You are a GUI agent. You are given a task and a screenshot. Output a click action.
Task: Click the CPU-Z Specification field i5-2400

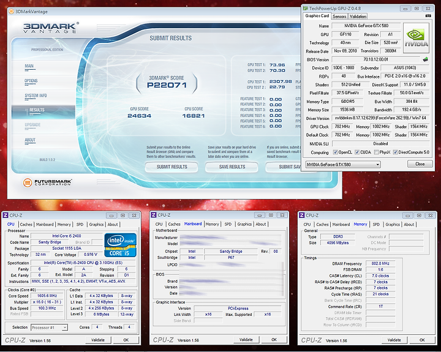pyautogui.click(x=83, y=263)
